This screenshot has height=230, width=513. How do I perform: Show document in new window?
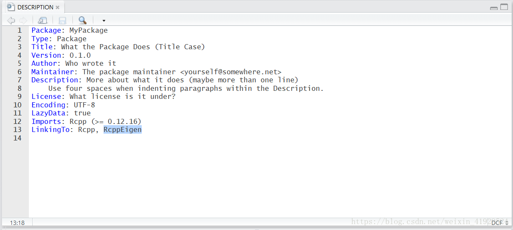(x=42, y=20)
